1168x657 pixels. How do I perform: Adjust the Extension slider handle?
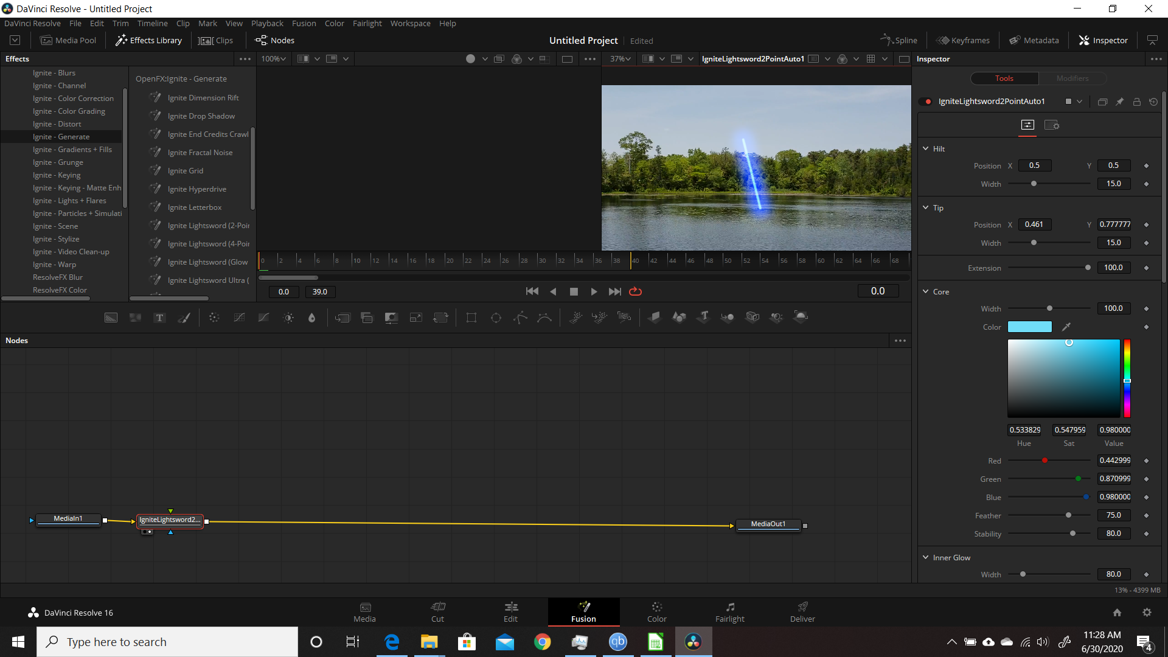tap(1088, 268)
